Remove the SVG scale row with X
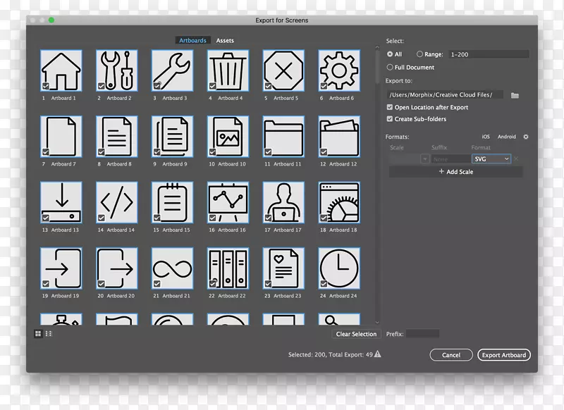 tap(516, 159)
